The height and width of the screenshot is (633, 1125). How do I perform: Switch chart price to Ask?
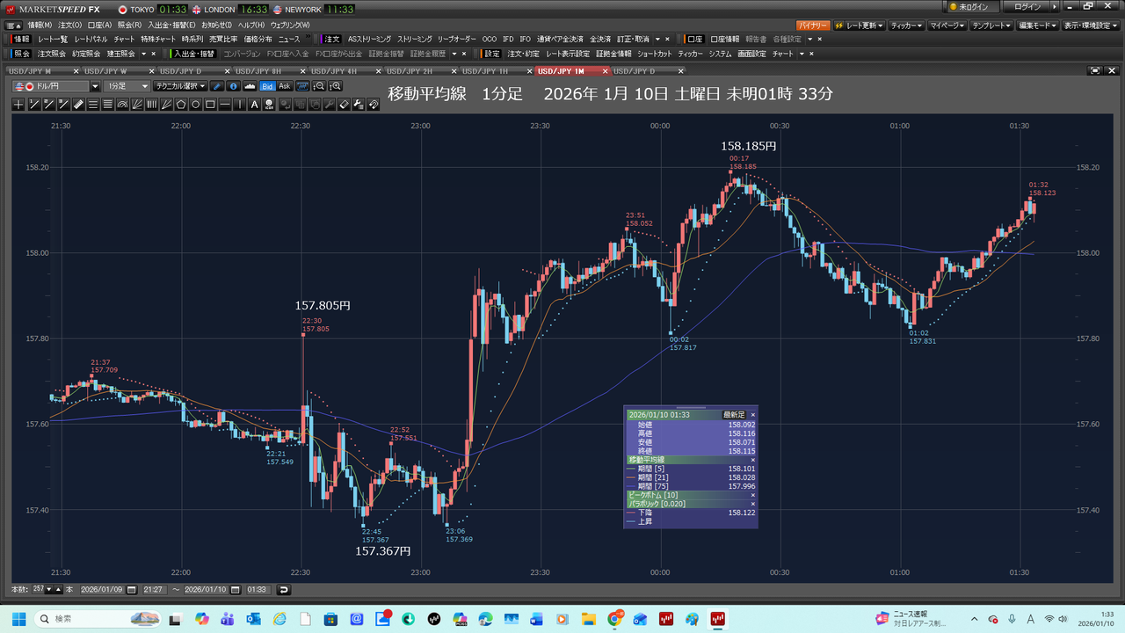pos(284,86)
